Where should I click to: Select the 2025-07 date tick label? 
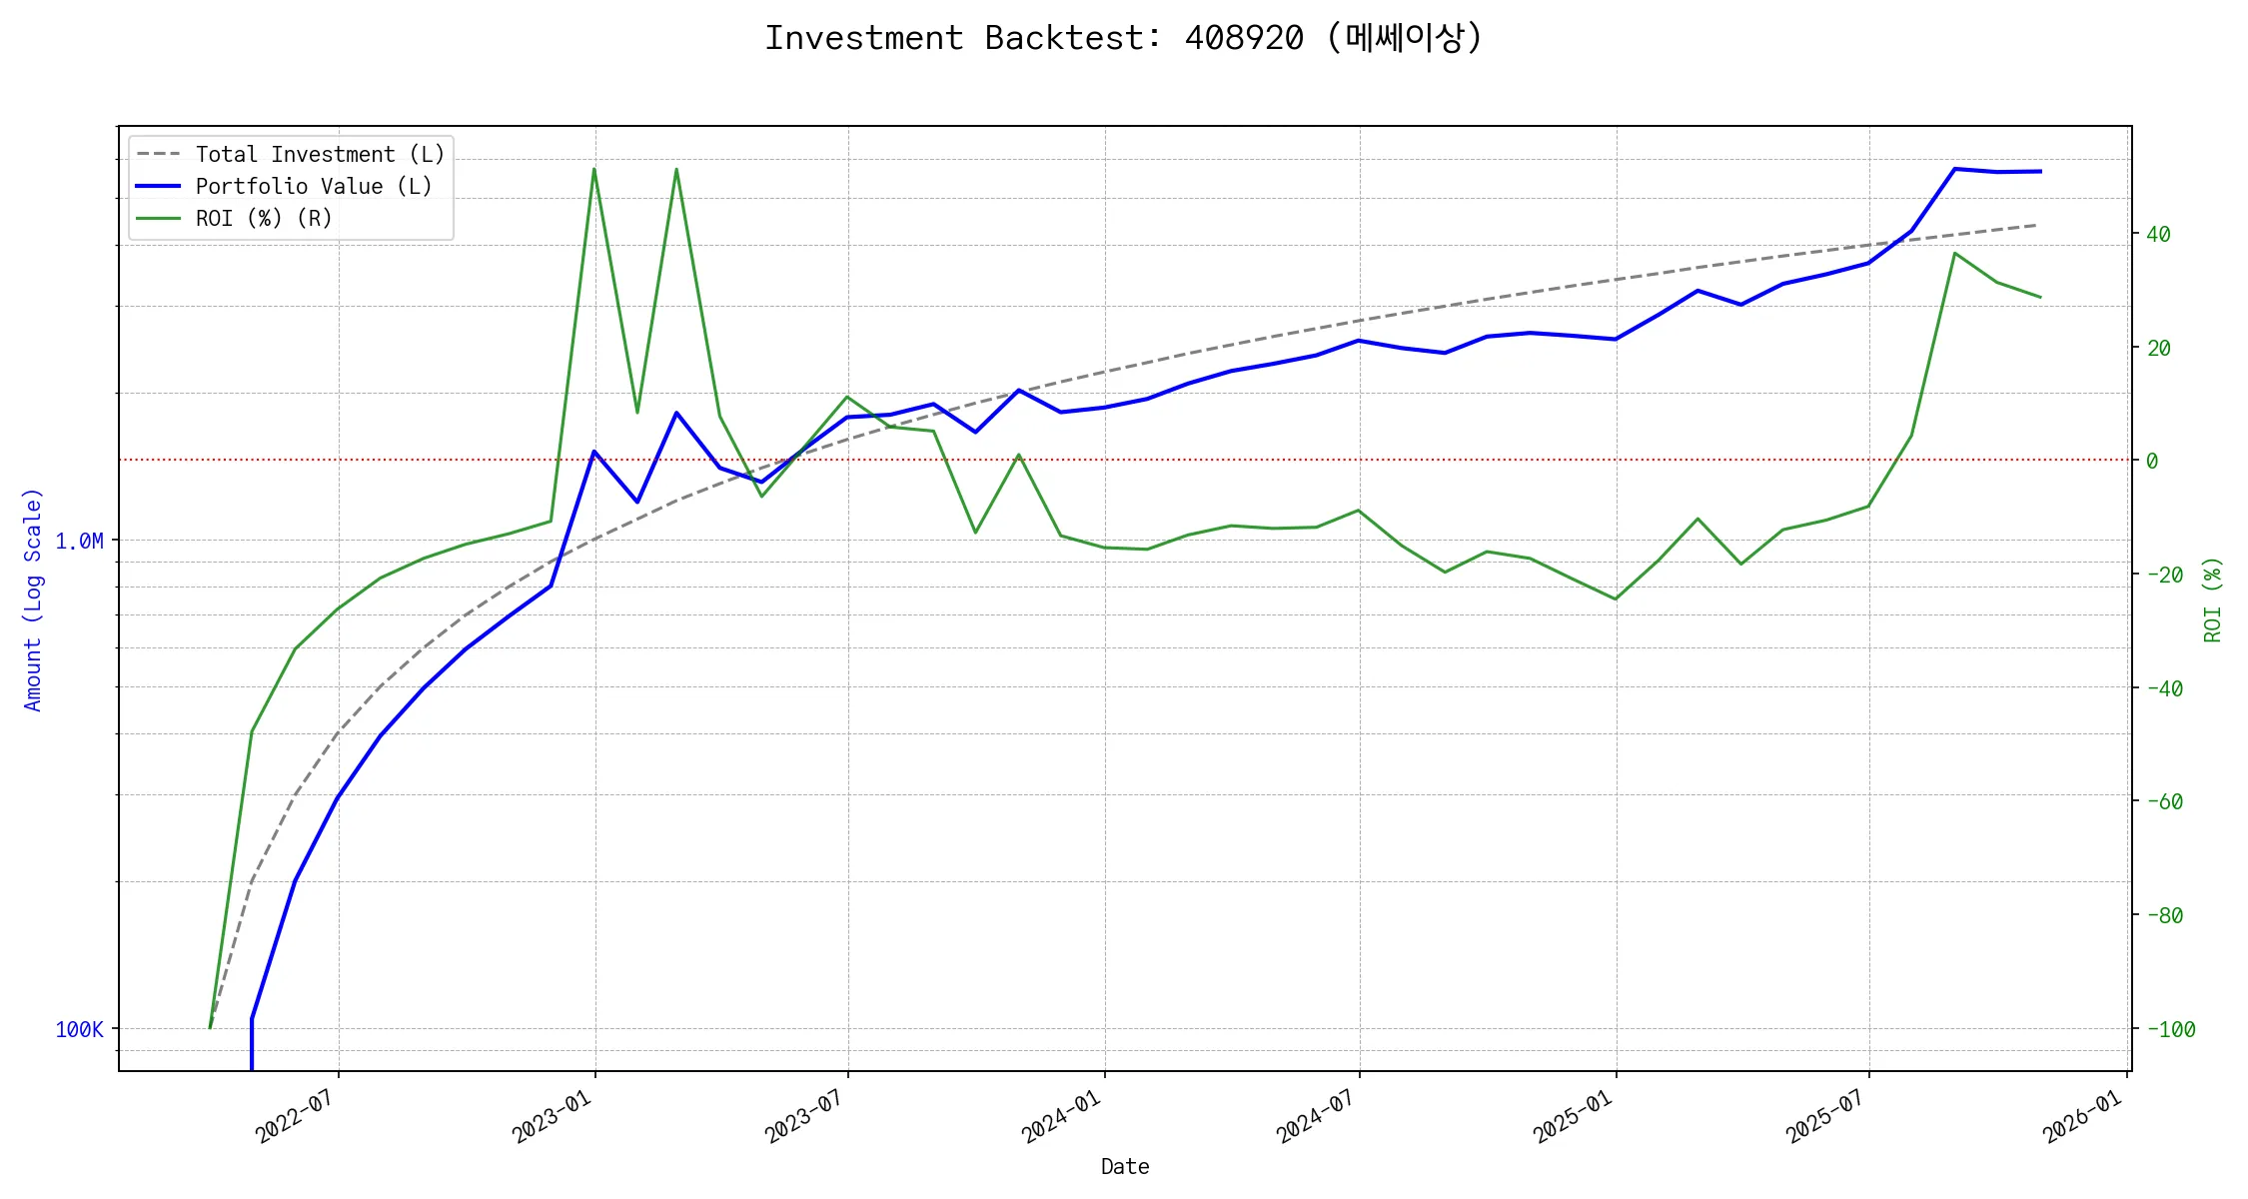coord(1824,1116)
